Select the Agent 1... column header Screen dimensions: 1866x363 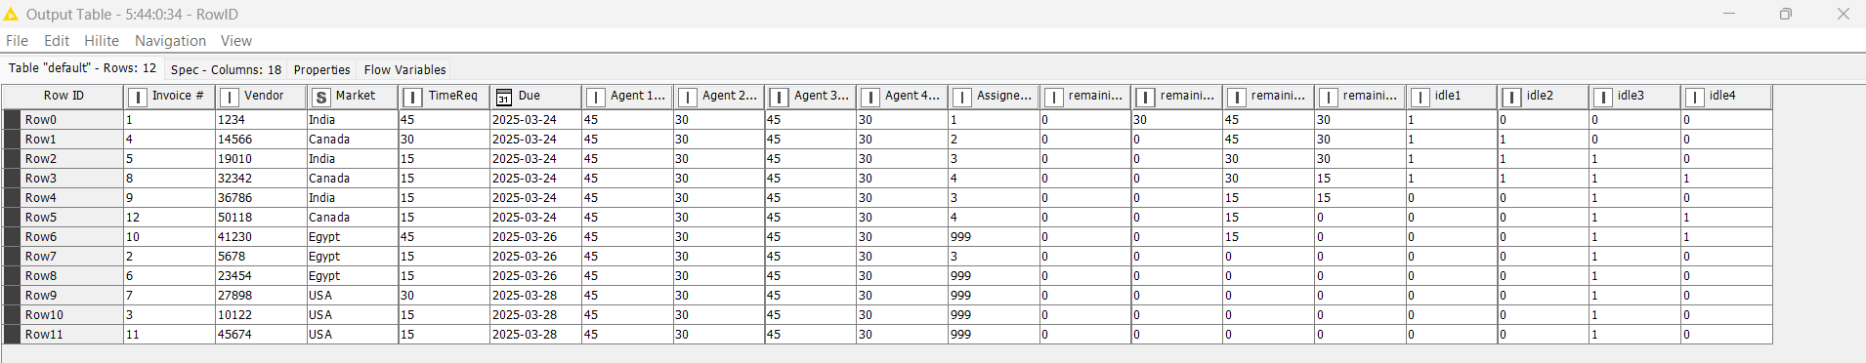pos(627,96)
